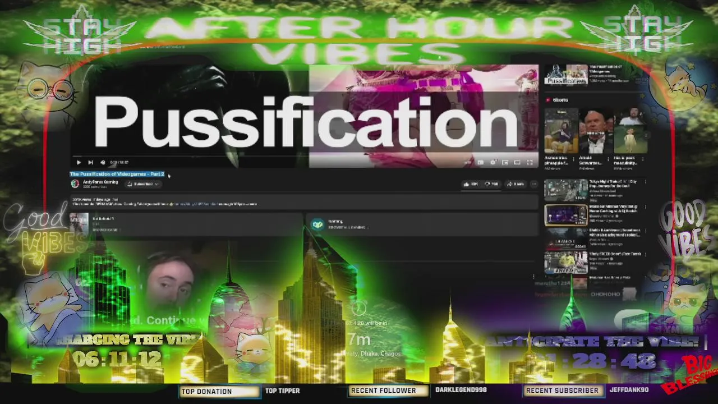
Task: Click the TOP DONATION label in ticker
Action: (x=206, y=391)
